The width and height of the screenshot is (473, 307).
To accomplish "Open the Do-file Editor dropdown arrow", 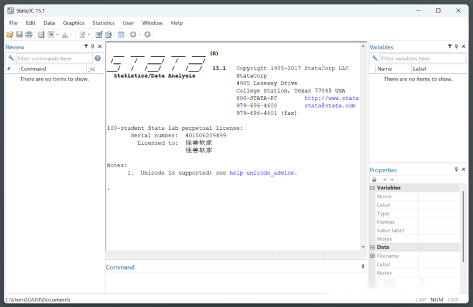I will tap(88, 35).
